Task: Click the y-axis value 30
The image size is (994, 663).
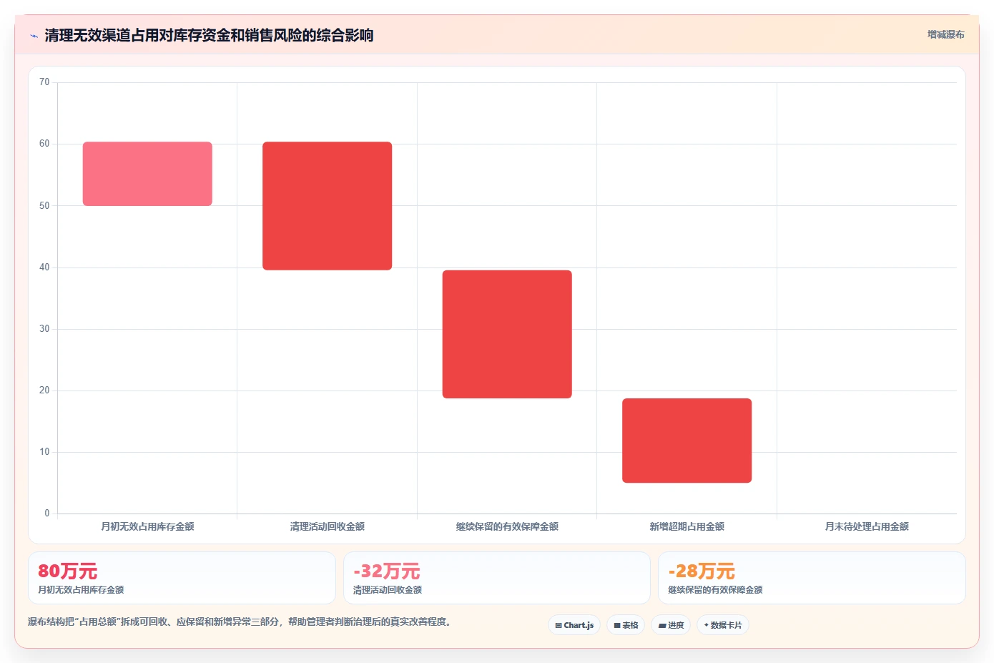Action: click(44, 329)
